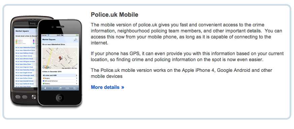This screenshot has width=294, height=129.
Task: Tap the Safari tabs icon on iPhone
Action: click(x=75, y=88)
